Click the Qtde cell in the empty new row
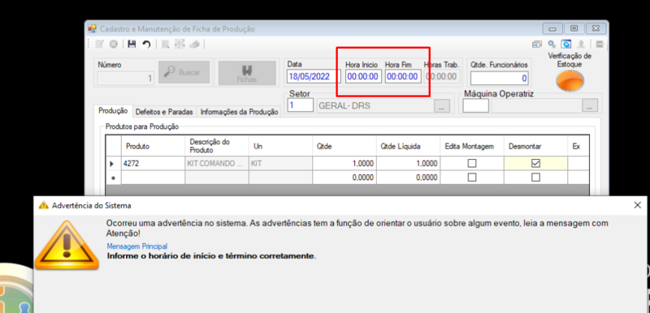650x313 pixels. click(x=344, y=178)
